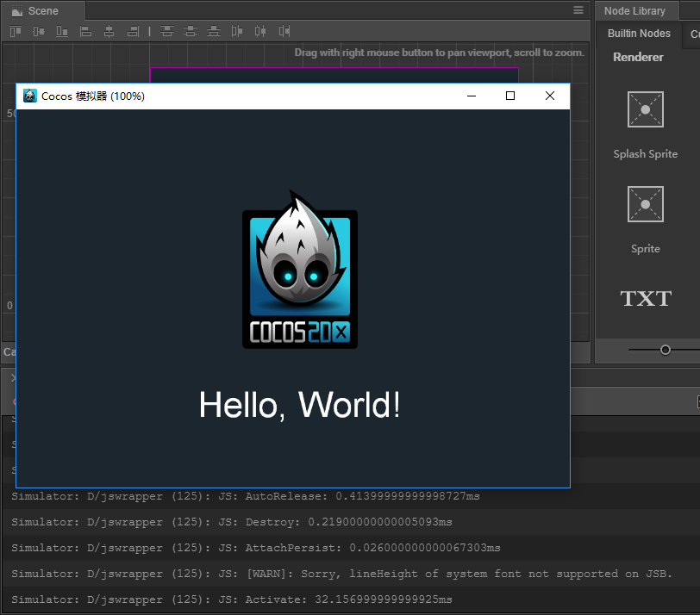The image size is (700, 615).
Task: Switch to the Node Library tab
Action: click(x=634, y=10)
